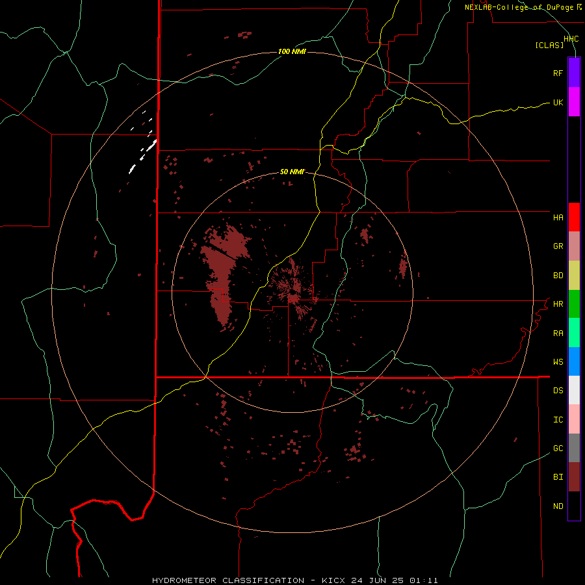Viewport: 585px width, 585px height.
Task: Click the [CLAS] units label
Action: (549, 45)
